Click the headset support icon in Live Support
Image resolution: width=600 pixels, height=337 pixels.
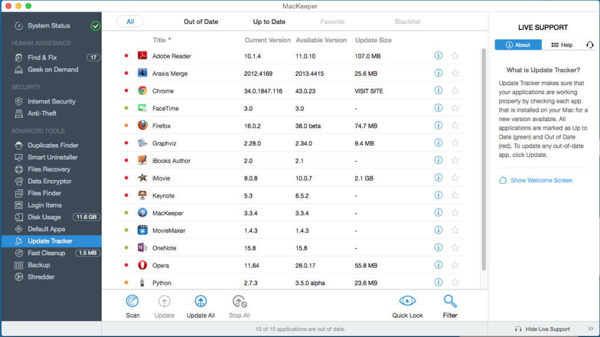(589, 45)
